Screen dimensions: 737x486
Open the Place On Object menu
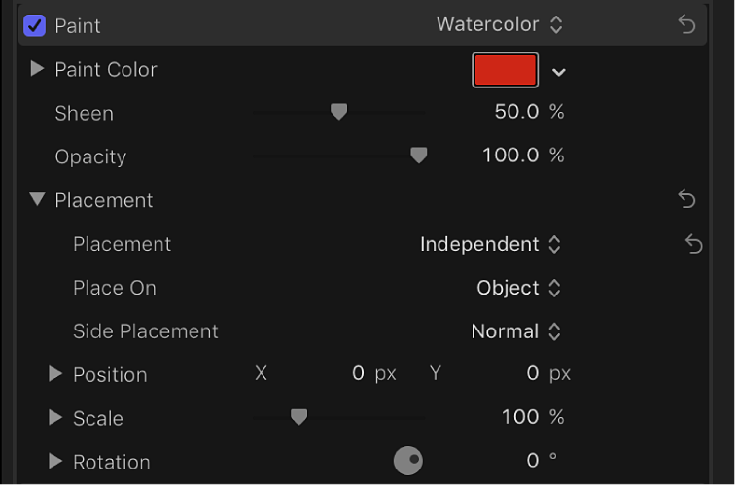[x=518, y=288]
